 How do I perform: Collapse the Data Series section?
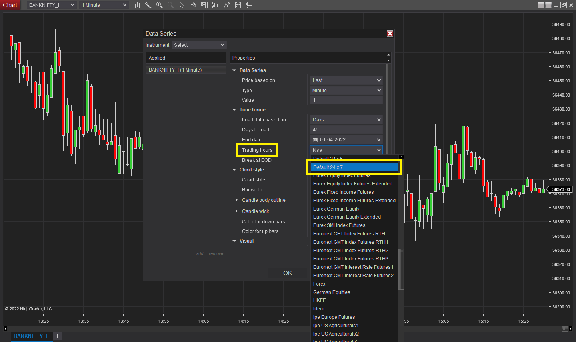(234, 70)
